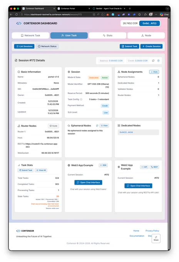
Task: Click the List Sessions button
Action: (24, 46)
